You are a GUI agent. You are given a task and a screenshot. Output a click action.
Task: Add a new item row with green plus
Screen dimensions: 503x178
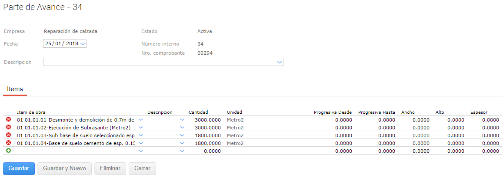pyautogui.click(x=8, y=151)
